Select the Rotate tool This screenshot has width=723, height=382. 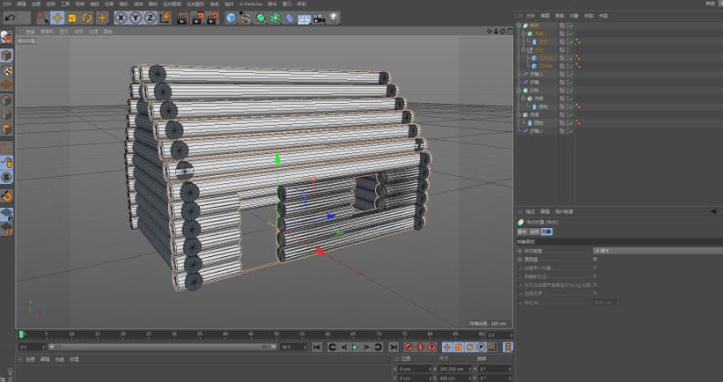point(87,17)
